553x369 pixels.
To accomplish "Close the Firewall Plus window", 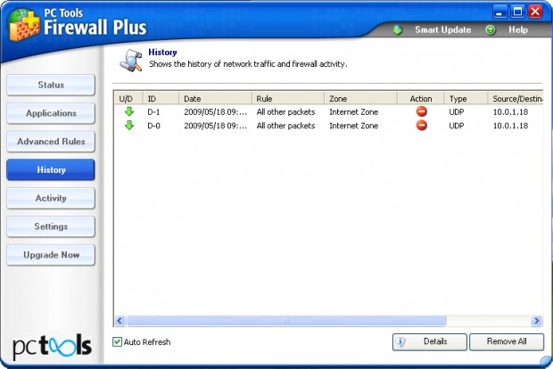I will [x=535, y=12].
